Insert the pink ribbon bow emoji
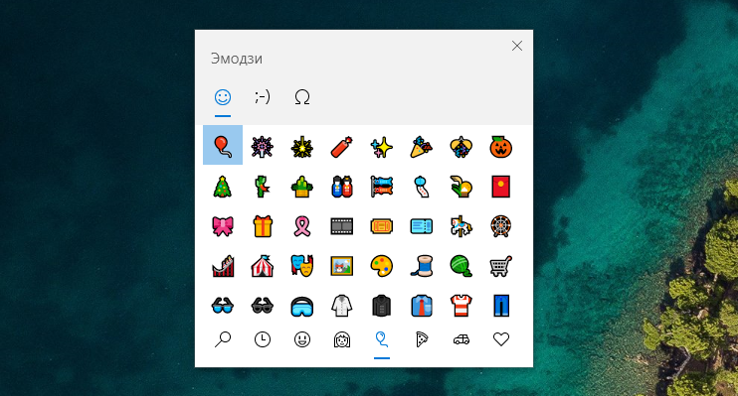The height and width of the screenshot is (396, 738). [x=223, y=226]
